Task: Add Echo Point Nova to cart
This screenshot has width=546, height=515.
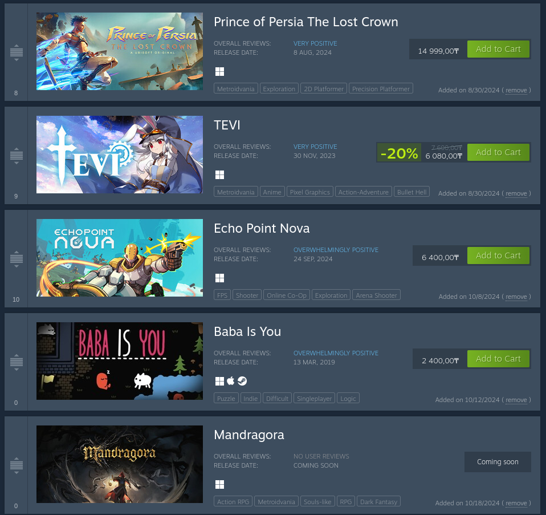Action: [x=498, y=256]
